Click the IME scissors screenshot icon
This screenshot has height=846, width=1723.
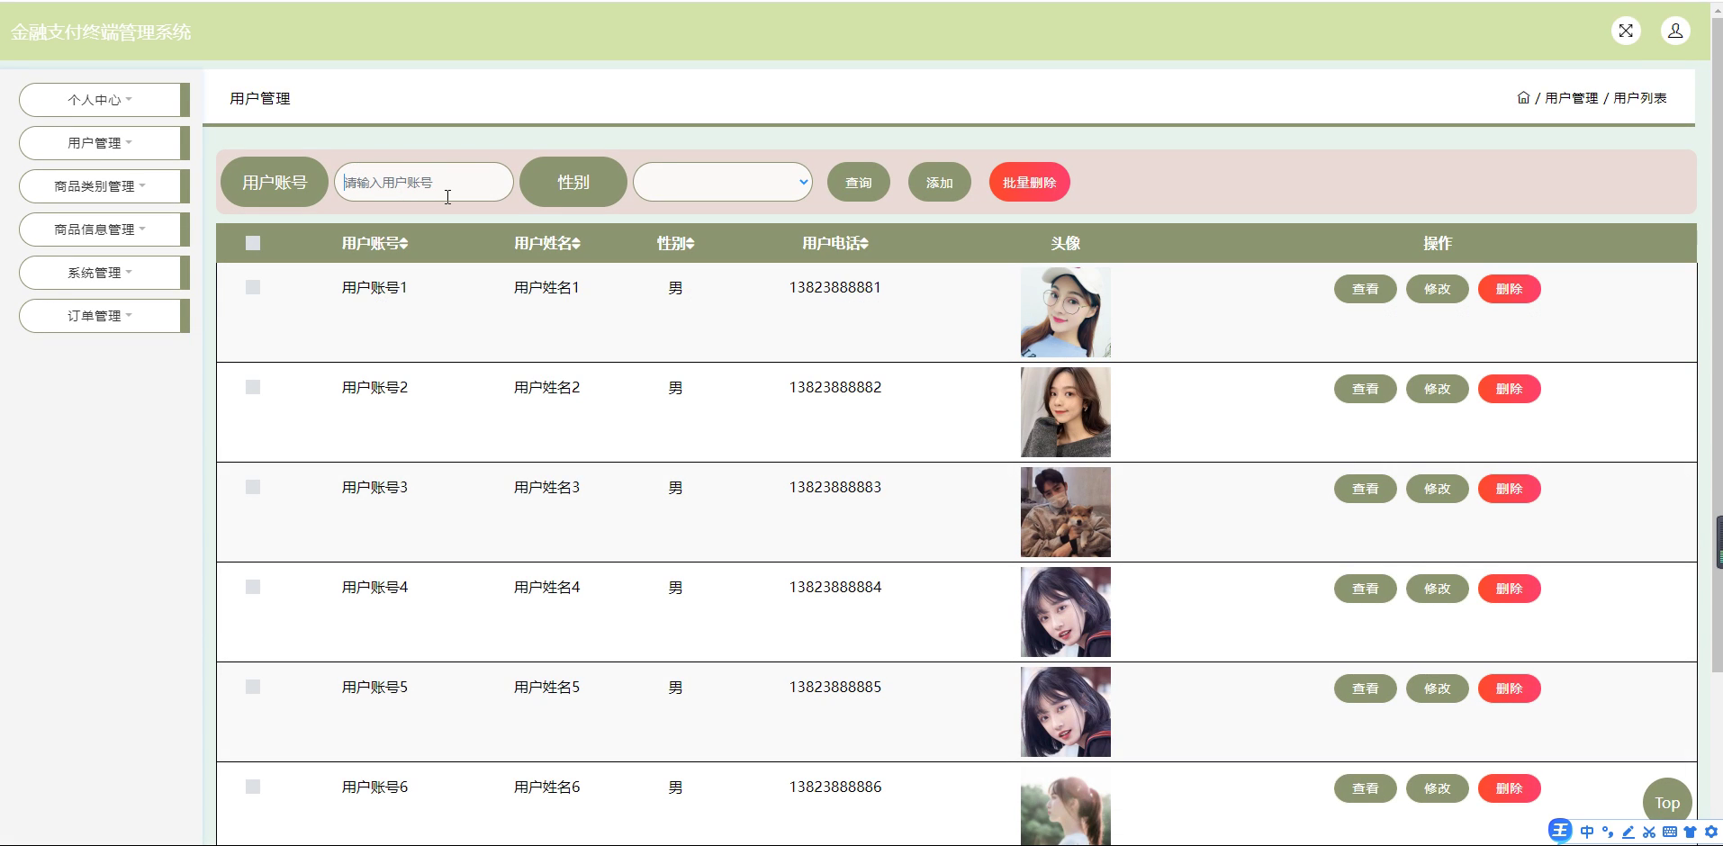1649,832
